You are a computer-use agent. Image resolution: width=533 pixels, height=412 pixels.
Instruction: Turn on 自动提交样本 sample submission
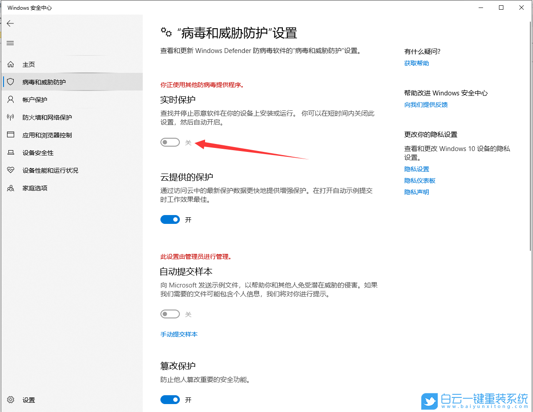coord(170,314)
